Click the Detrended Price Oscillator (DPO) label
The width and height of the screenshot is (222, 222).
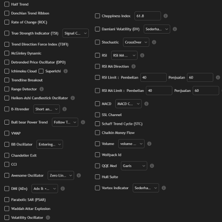point(38,62)
